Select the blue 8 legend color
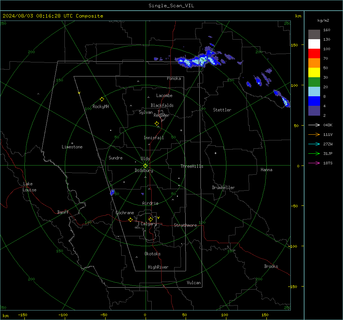Screen dimensions: 343x320 [314, 101]
